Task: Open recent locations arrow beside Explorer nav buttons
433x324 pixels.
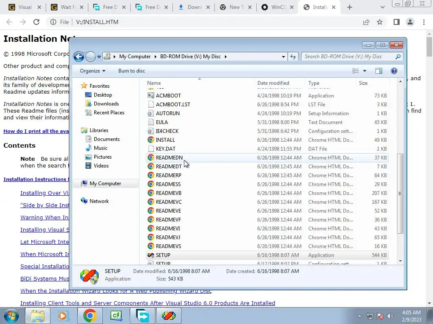Action: [x=99, y=57]
